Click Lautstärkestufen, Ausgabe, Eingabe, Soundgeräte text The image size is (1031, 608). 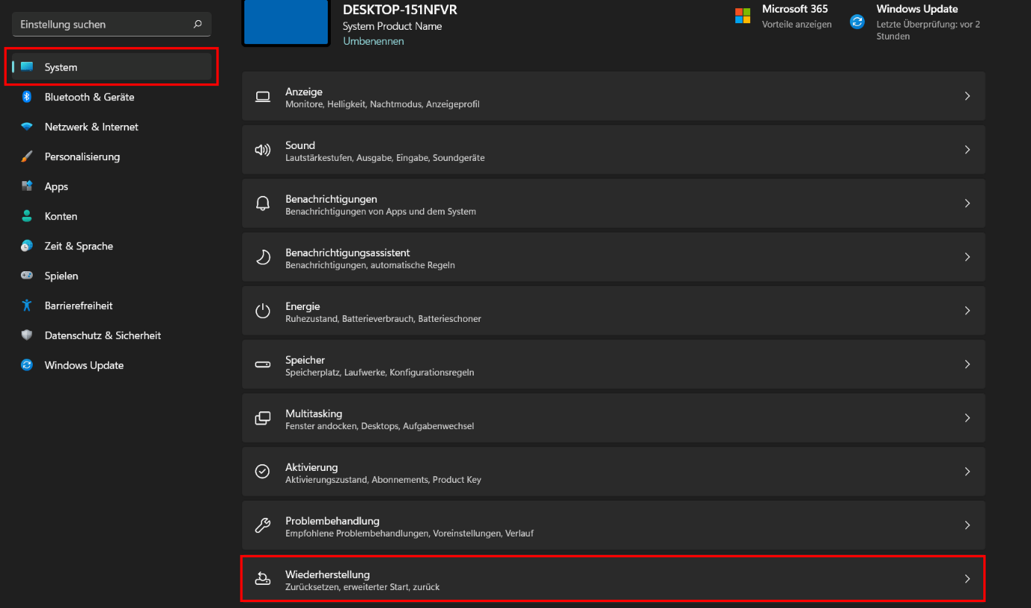pyautogui.click(x=385, y=158)
